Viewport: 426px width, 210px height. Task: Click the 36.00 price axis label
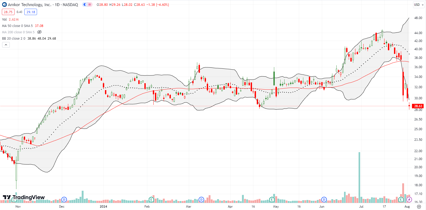418,67
